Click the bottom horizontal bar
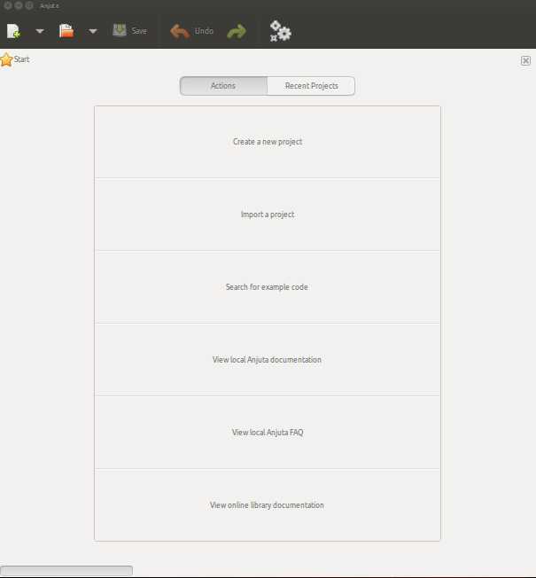This screenshot has width=536, height=578. tap(66, 571)
